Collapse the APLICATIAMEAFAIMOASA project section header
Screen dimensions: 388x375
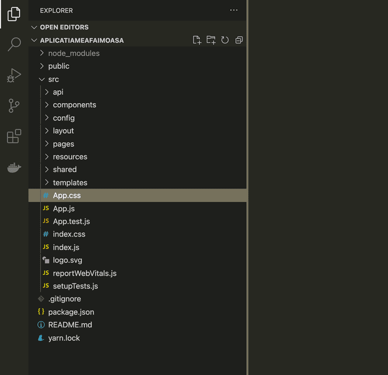[81, 40]
